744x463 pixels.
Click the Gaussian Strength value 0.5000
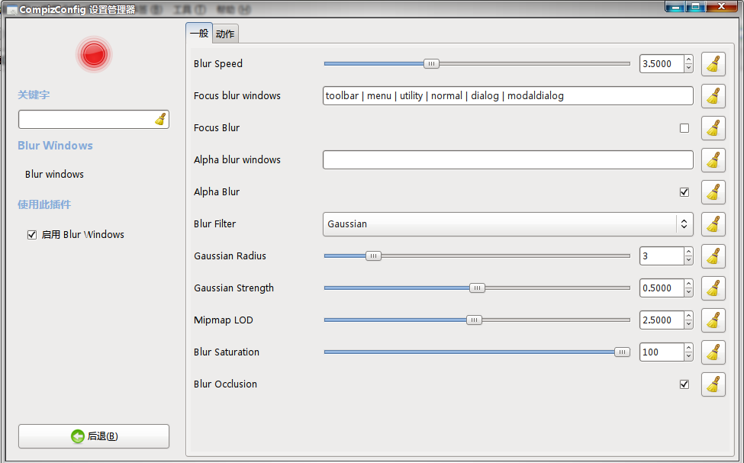coord(662,288)
